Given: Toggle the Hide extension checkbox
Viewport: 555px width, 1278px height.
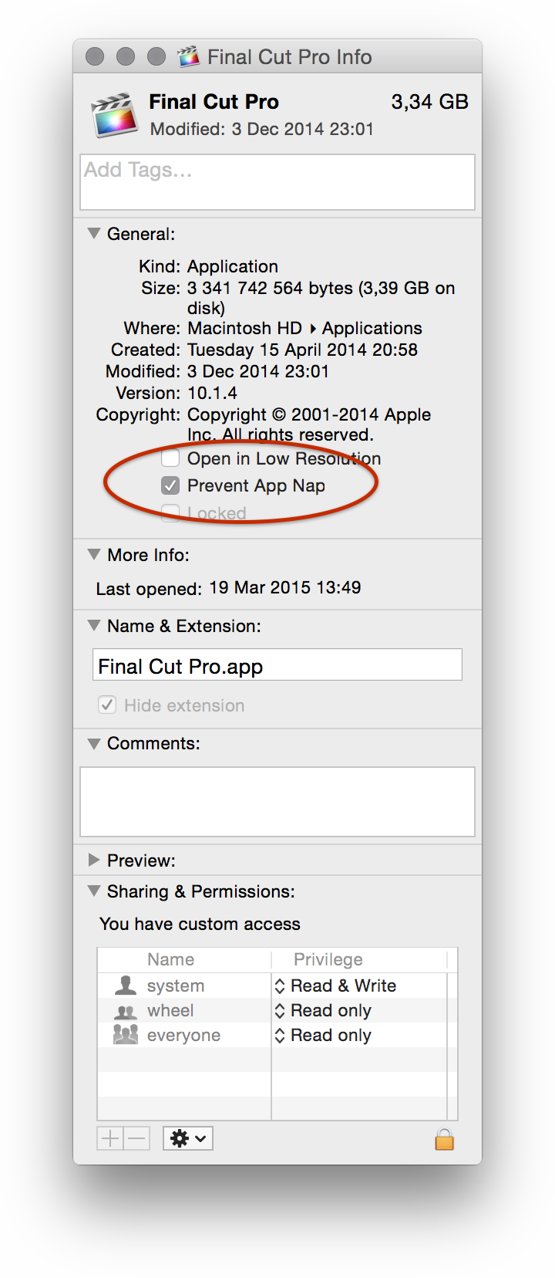Looking at the screenshot, I should [x=107, y=705].
